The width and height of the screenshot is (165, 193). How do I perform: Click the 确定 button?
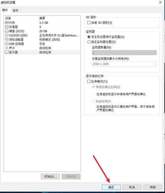coord(111,187)
